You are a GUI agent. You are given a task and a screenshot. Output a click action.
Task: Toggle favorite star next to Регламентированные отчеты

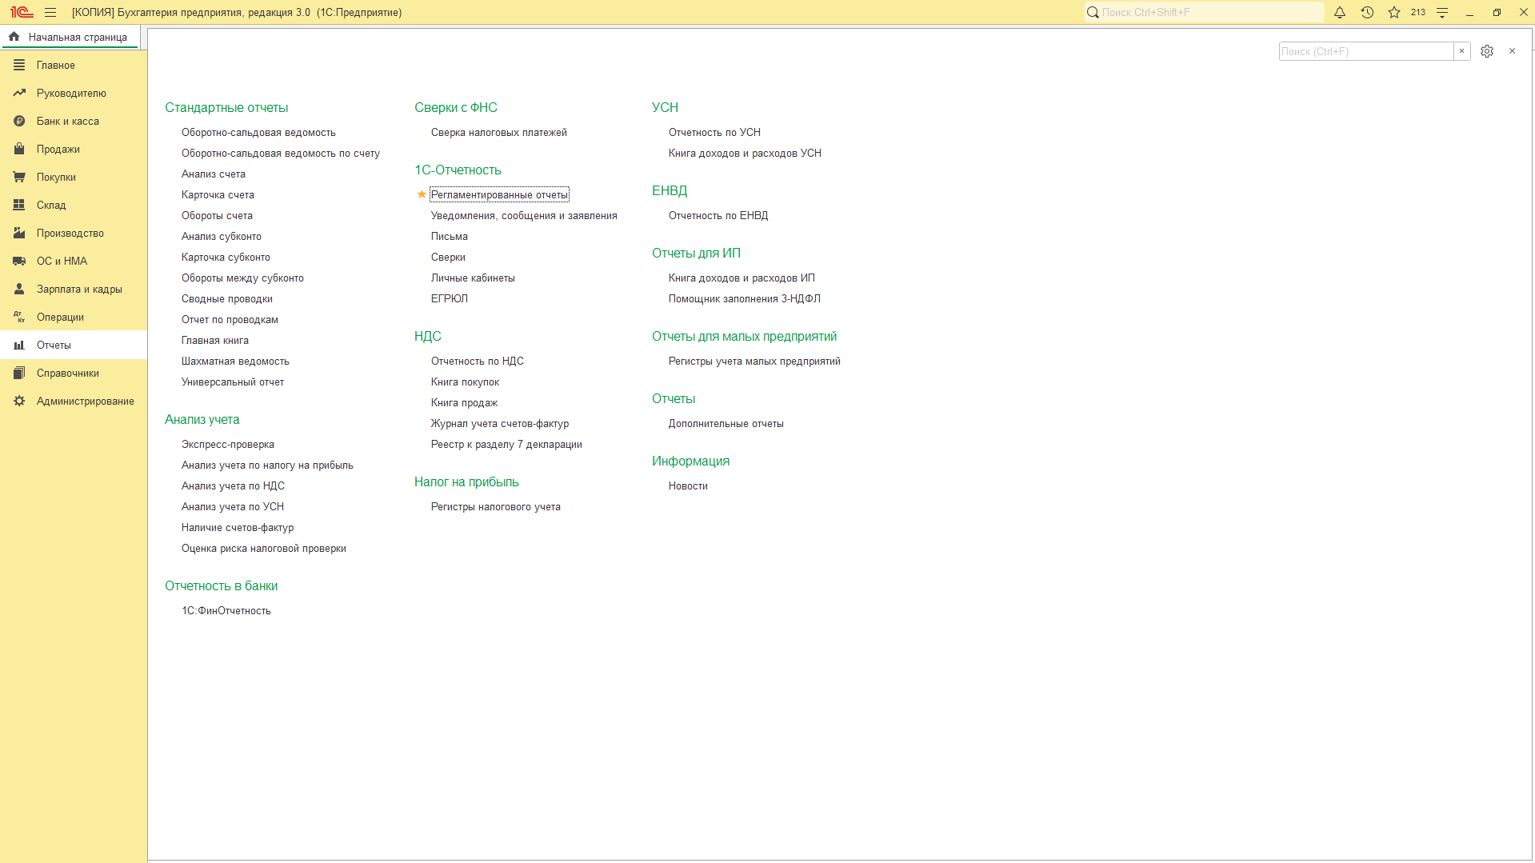(x=422, y=194)
